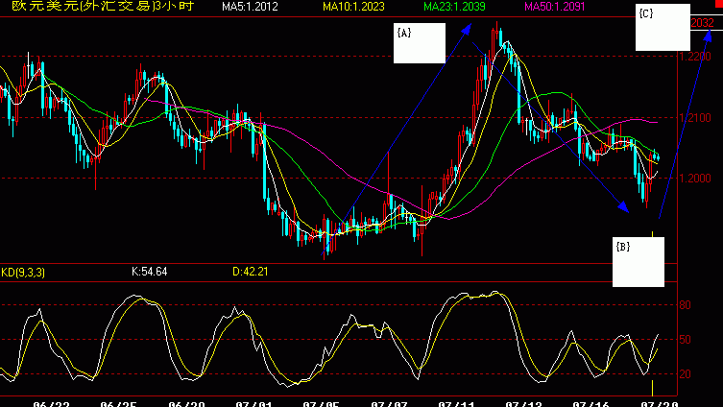Click the 06/25 date axis label
This screenshot has width=723, height=407.
(x=118, y=404)
